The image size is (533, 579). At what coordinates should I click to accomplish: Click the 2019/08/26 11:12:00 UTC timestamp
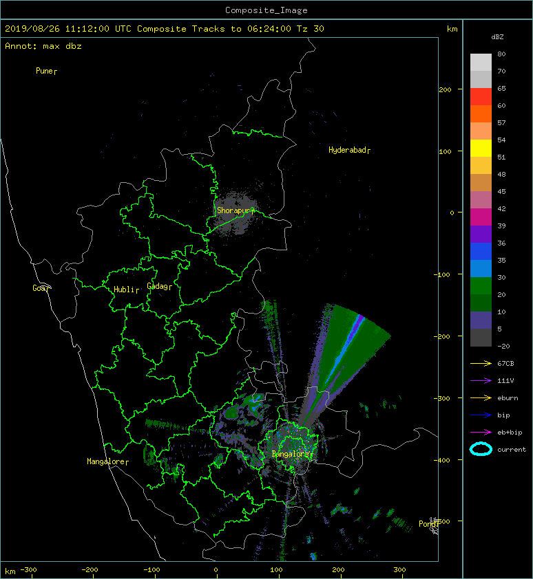tap(68, 29)
